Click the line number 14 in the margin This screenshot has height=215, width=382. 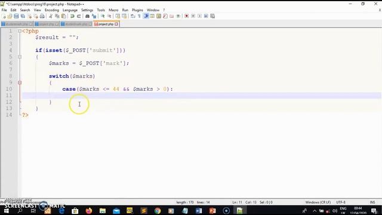point(9,115)
